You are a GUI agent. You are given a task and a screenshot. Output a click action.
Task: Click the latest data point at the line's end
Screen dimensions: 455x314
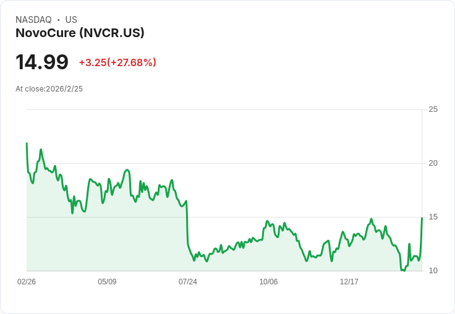[x=422, y=218]
